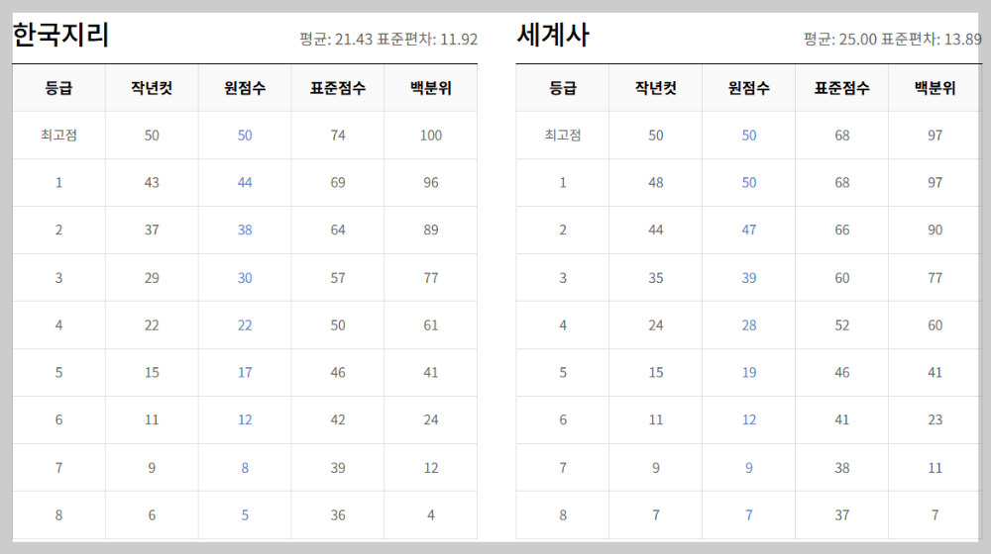Click 원점수 column header in 세계사 table

click(x=749, y=88)
